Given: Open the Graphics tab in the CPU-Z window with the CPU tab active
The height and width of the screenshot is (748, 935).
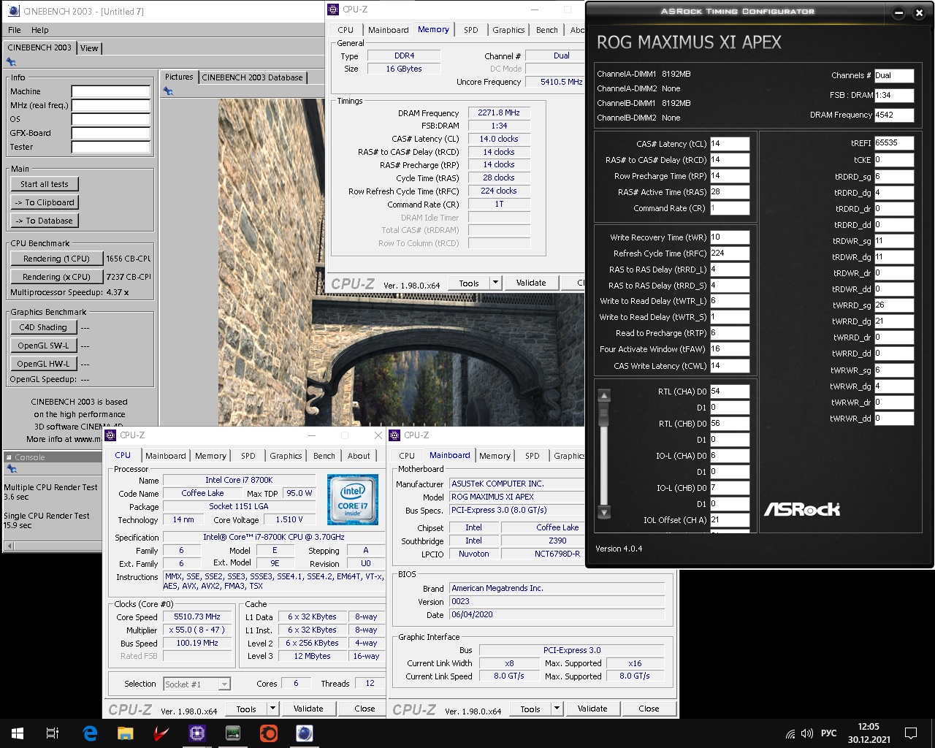Looking at the screenshot, I should 286,456.
